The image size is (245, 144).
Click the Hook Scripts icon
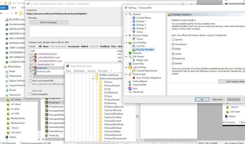pyautogui.click(x=130, y=74)
